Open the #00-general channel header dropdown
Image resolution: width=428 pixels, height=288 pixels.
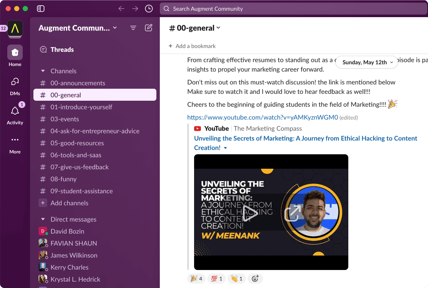(x=195, y=28)
